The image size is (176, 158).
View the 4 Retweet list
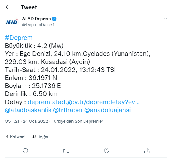[x=16, y=136]
